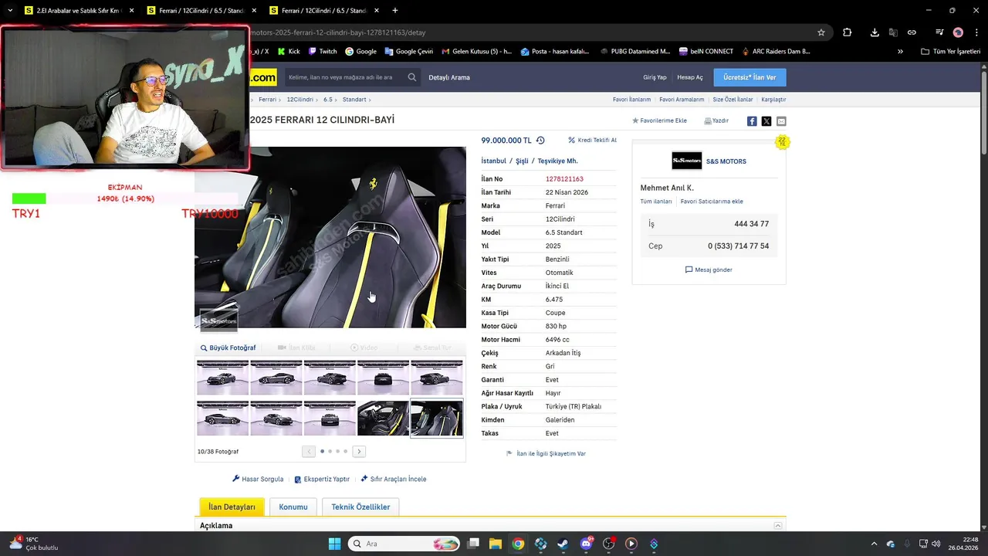Open Hasar Sorgula link
This screenshot has width=988, height=556.
(x=258, y=479)
